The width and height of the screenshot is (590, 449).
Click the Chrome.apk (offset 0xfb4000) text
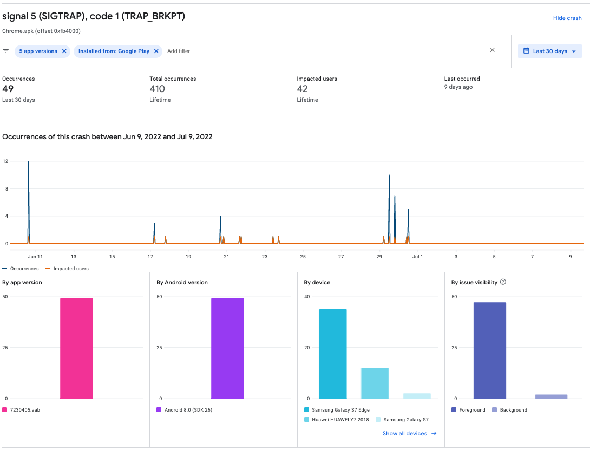pyautogui.click(x=41, y=31)
